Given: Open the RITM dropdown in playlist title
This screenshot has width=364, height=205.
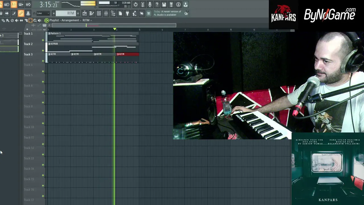Looking at the screenshot, I should [x=87, y=20].
